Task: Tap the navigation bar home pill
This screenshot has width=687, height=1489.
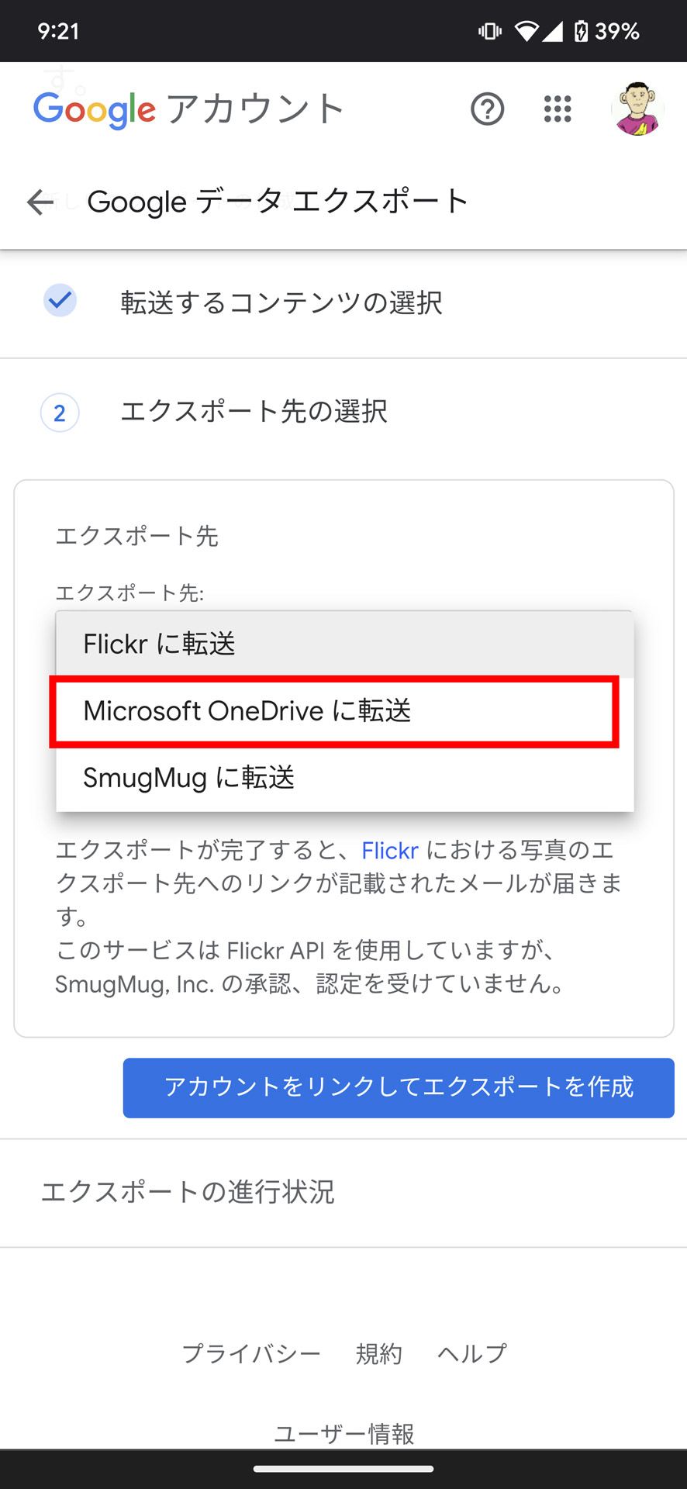Action: [343, 1470]
